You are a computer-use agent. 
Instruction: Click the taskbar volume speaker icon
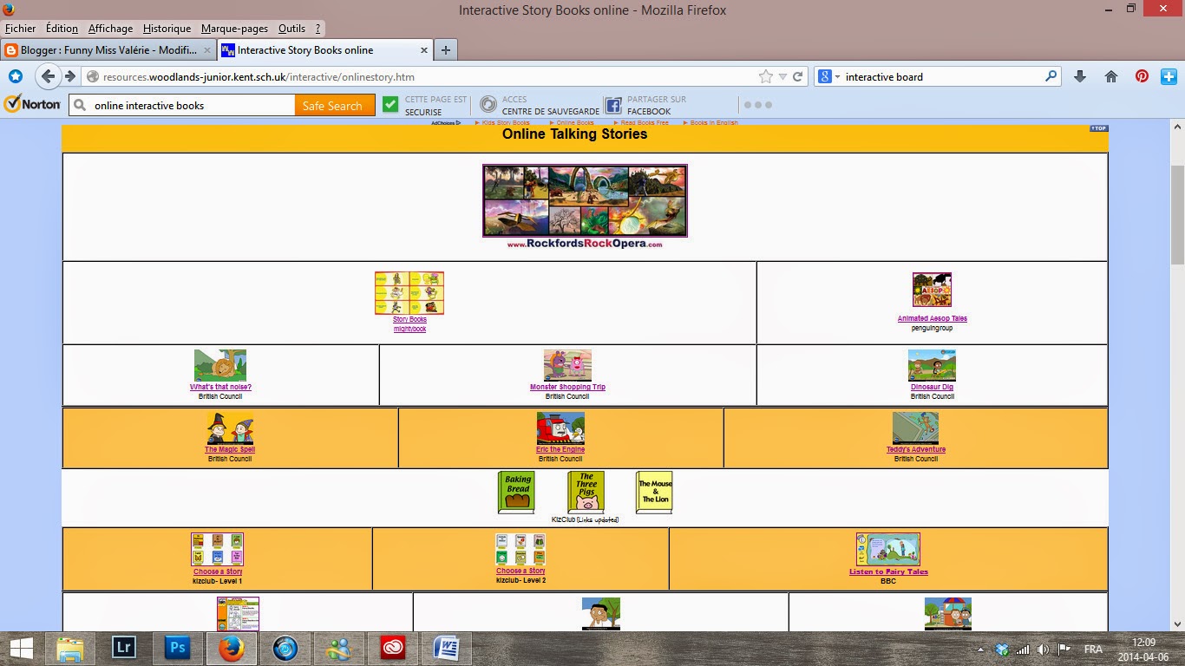point(1043,649)
